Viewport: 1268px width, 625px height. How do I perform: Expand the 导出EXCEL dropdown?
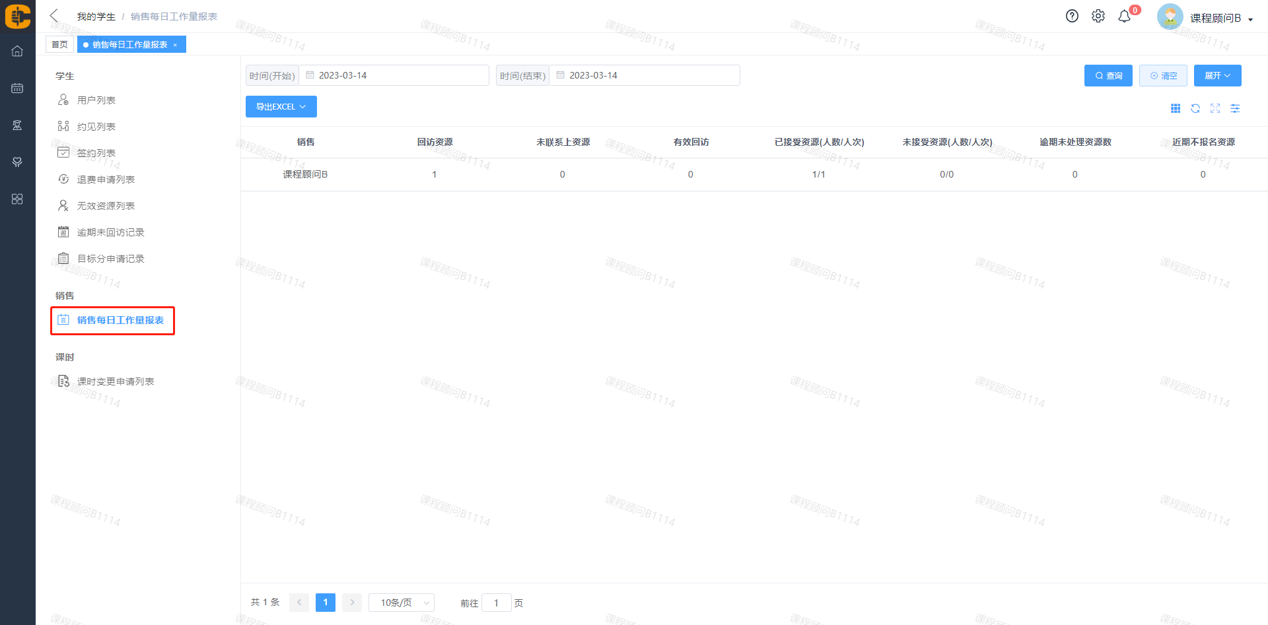click(x=281, y=107)
